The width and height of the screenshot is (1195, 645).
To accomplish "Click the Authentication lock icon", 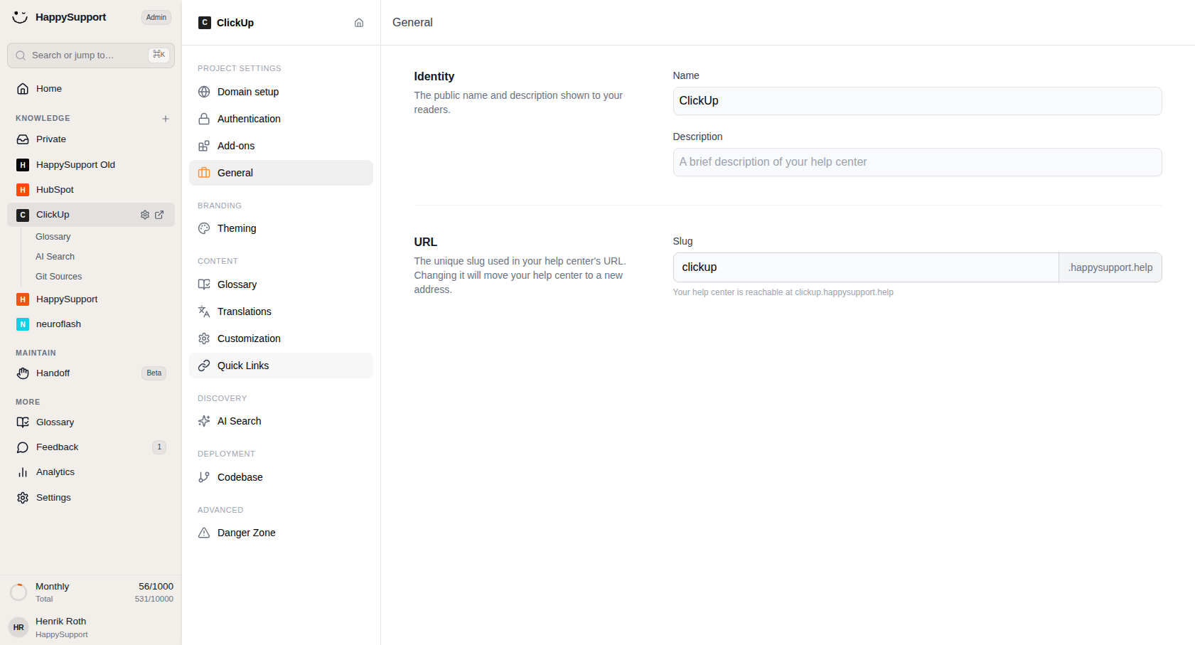I will (204, 119).
